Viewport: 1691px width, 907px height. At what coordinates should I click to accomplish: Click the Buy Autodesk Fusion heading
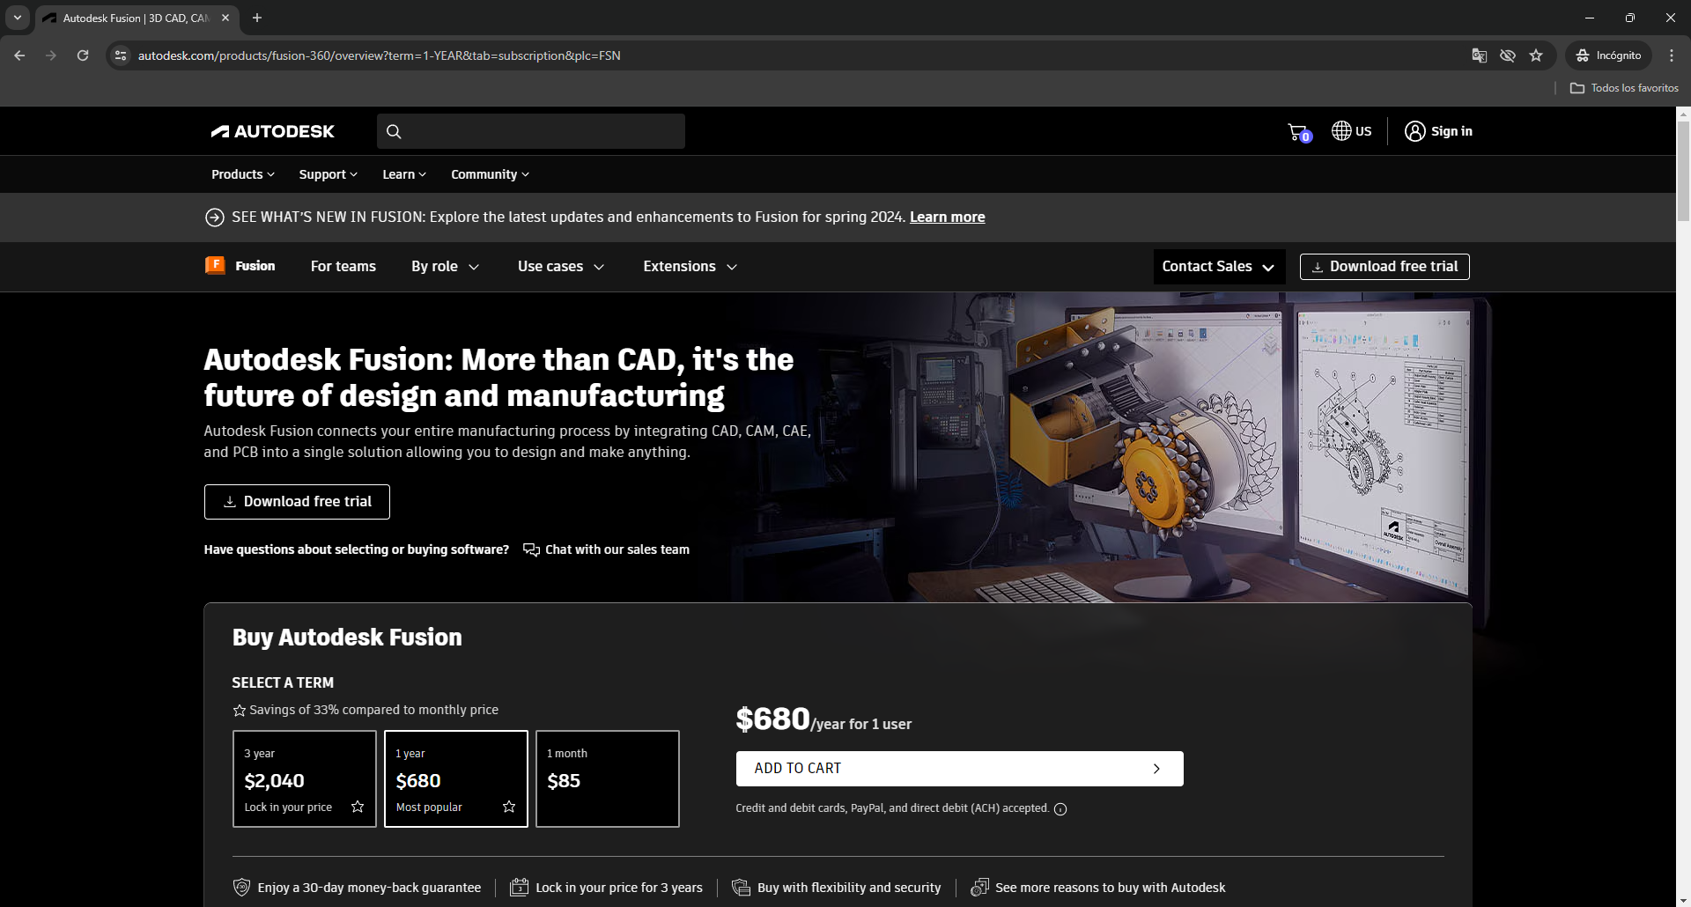pos(347,638)
